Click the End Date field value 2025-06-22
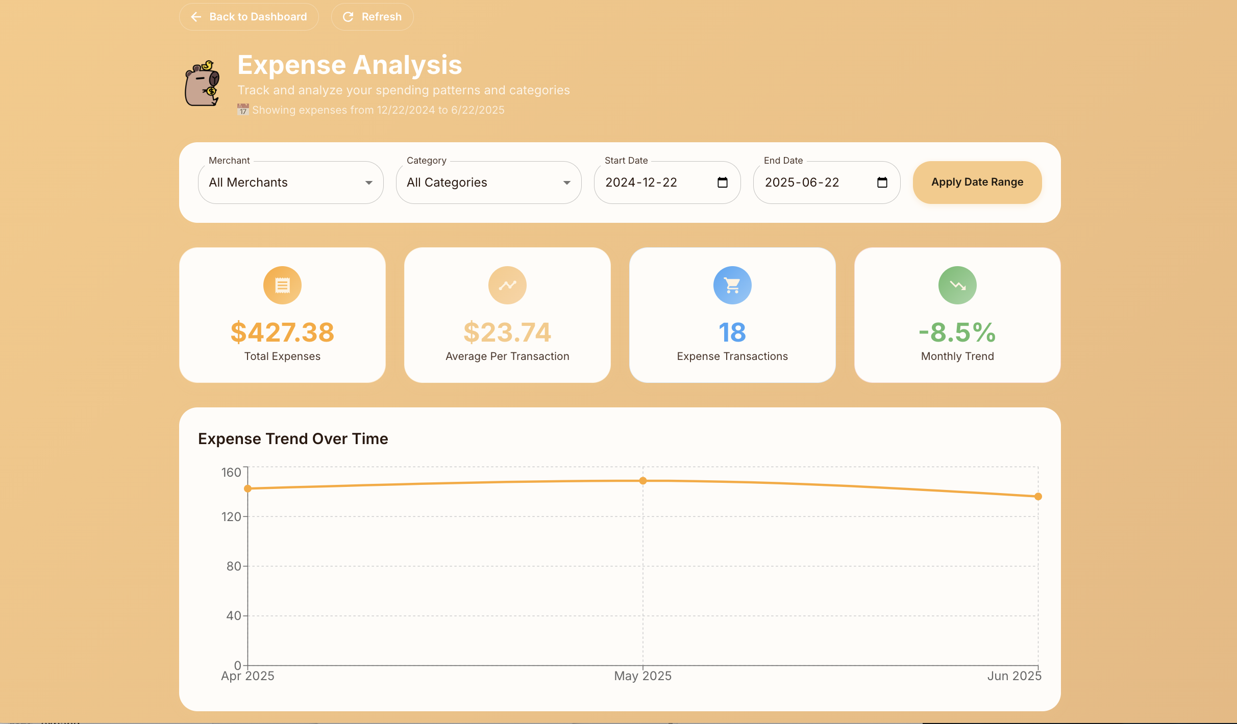The width and height of the screenshot is (1237, 724). [802, 183]
